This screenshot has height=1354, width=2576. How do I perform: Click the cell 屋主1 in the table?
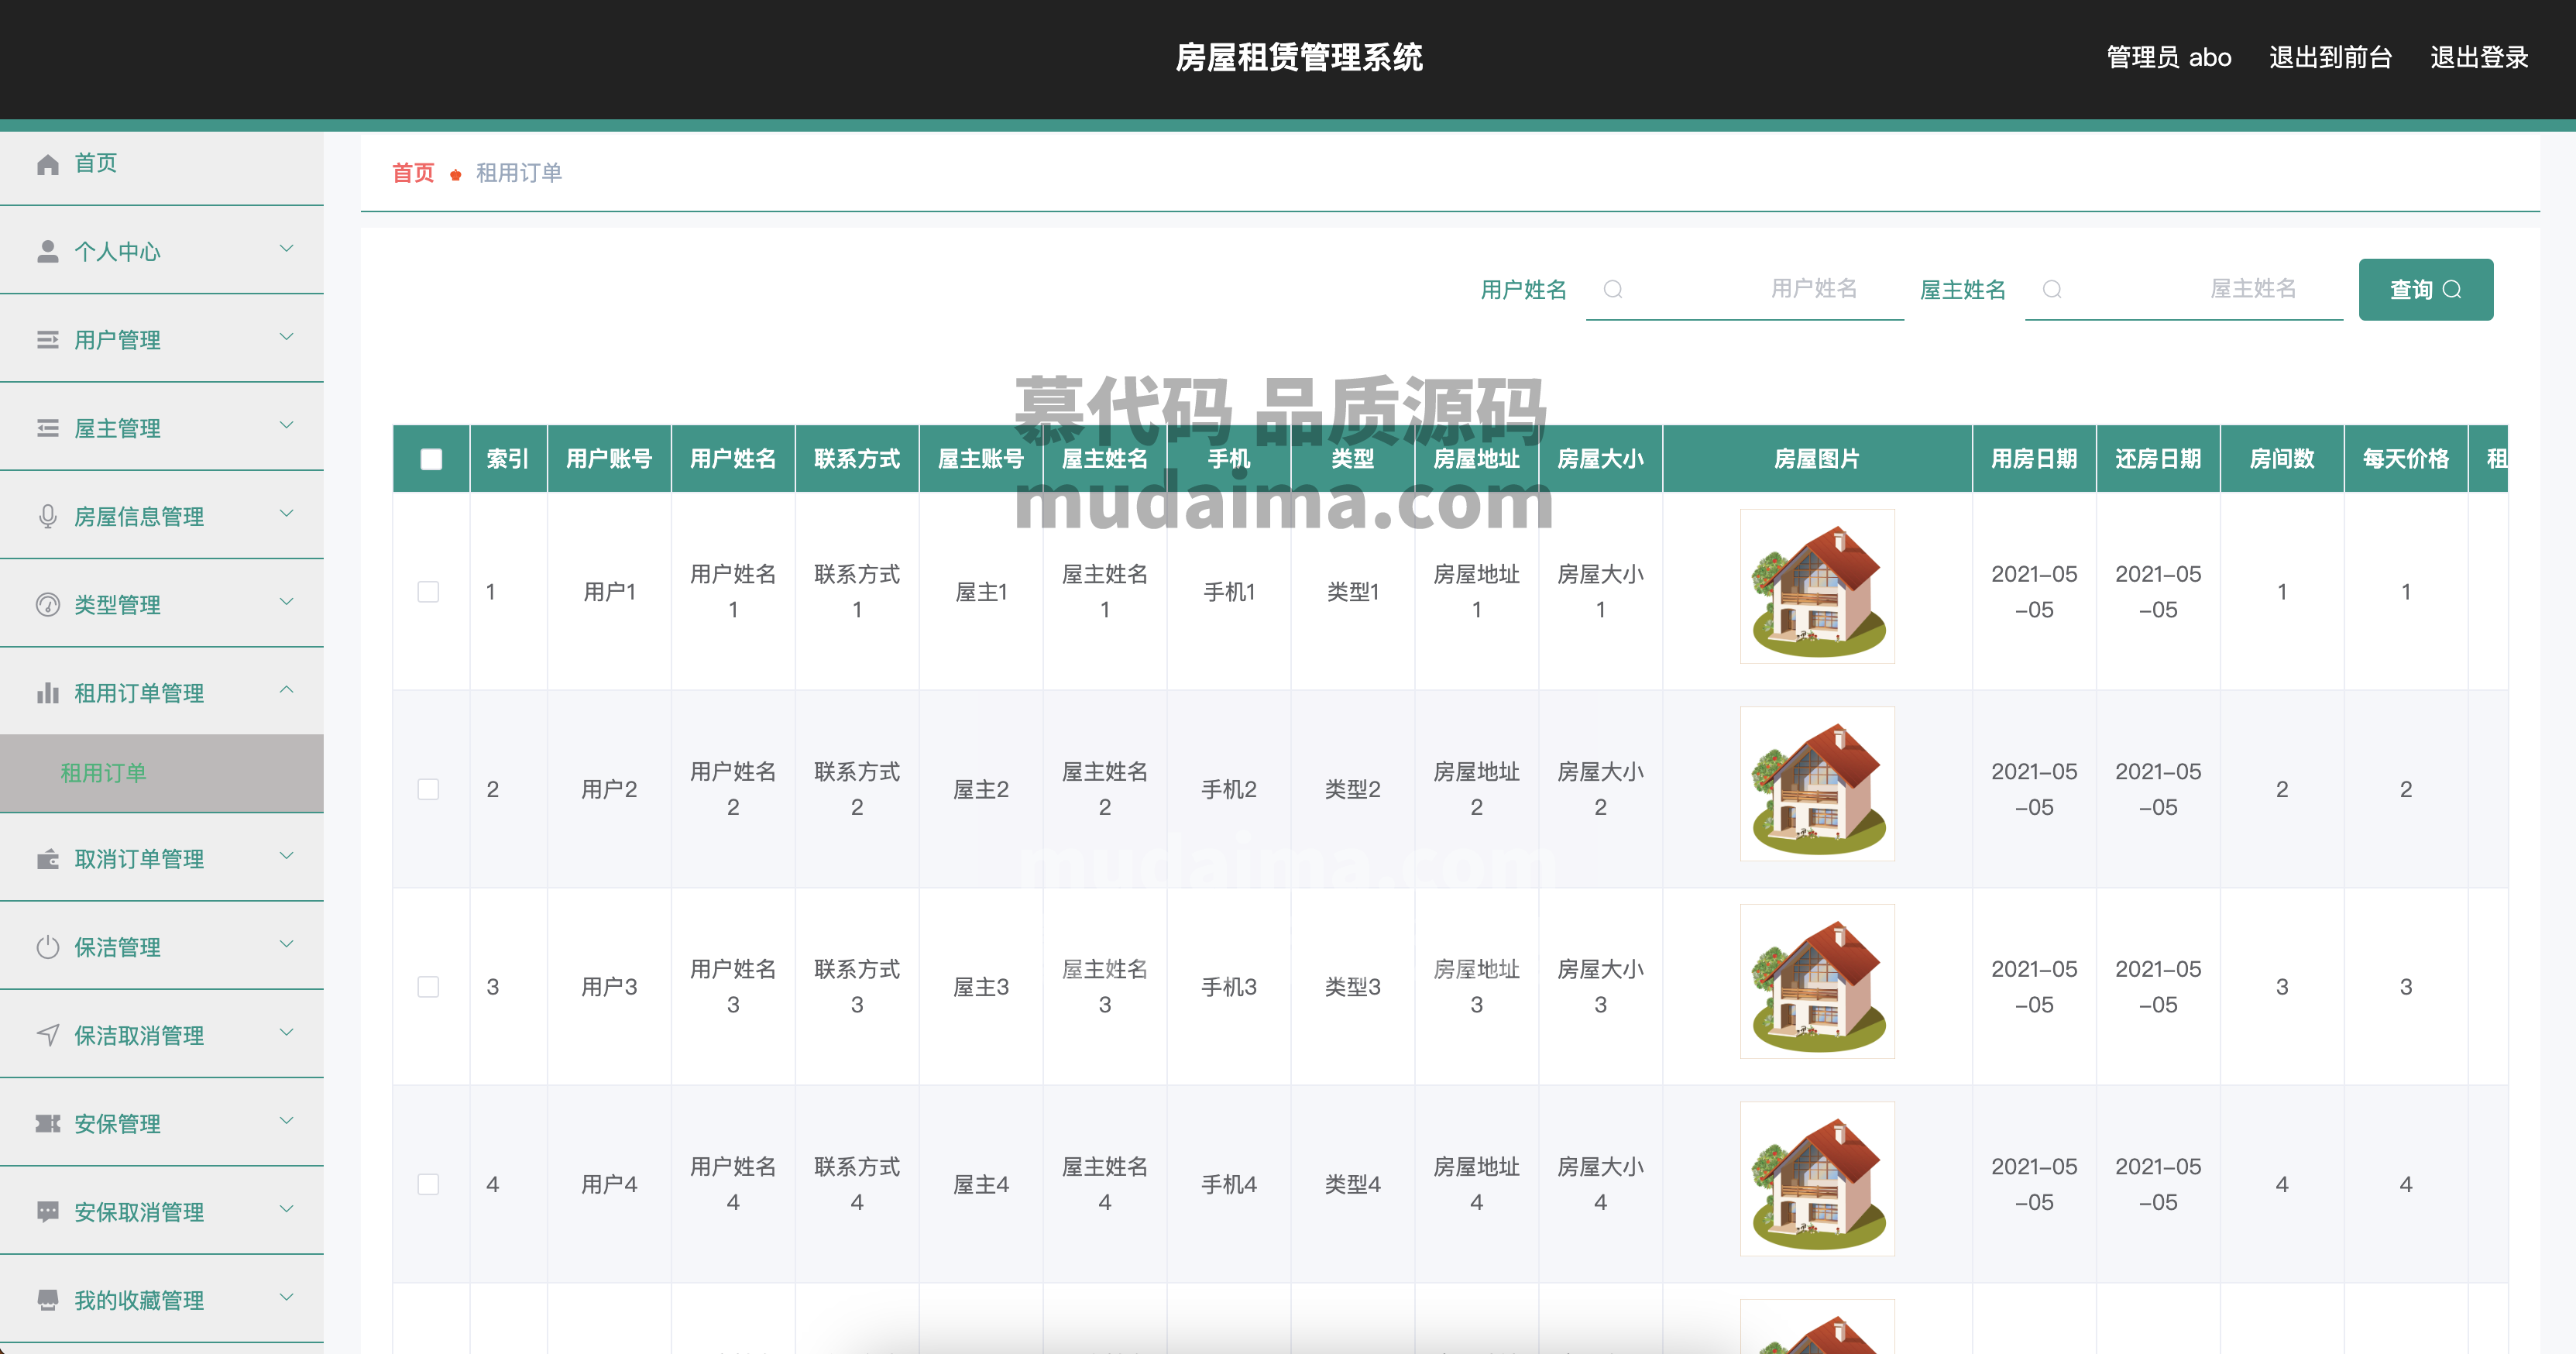pos(981,592)
